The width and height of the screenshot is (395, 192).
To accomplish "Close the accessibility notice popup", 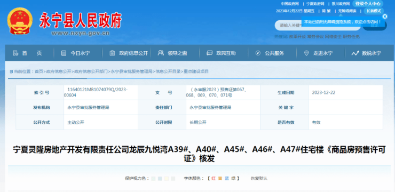I will pyautogui.click(x=385, y=17).
